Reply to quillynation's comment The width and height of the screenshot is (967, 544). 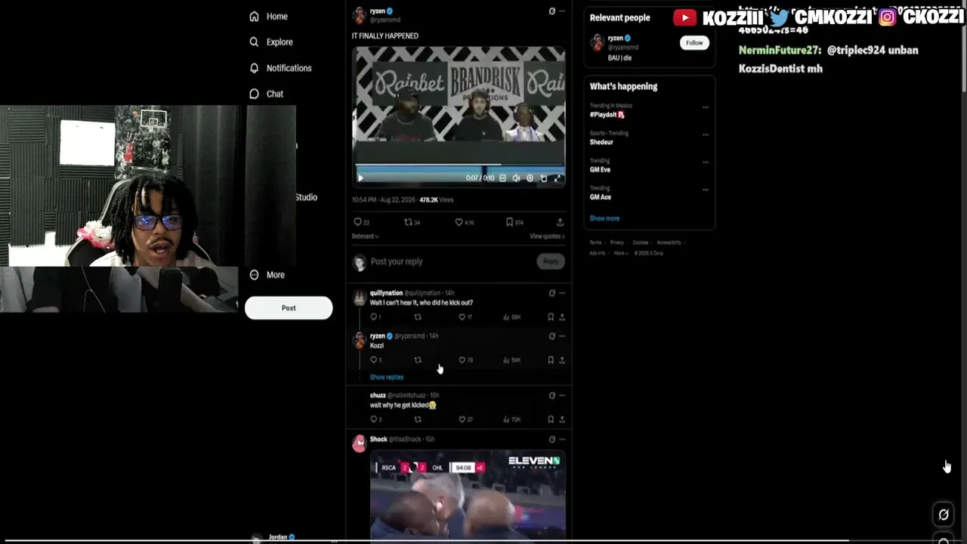375,317
